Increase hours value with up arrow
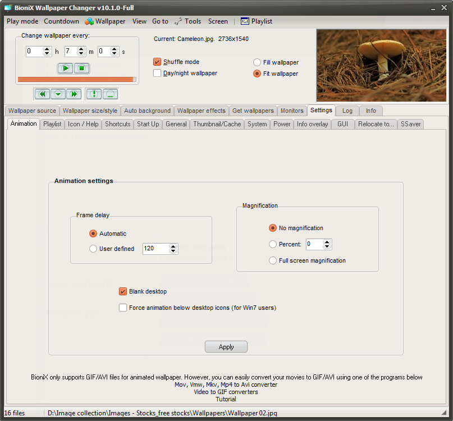The image size is (453, 421). coord(47,49)
